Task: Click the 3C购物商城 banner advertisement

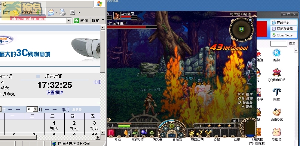Action: click(50, 49)
